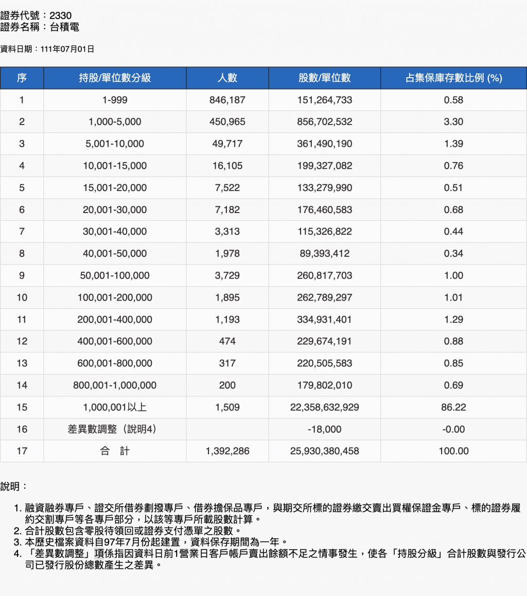Select the 10,001-15,000 range cell

point(115,166)
